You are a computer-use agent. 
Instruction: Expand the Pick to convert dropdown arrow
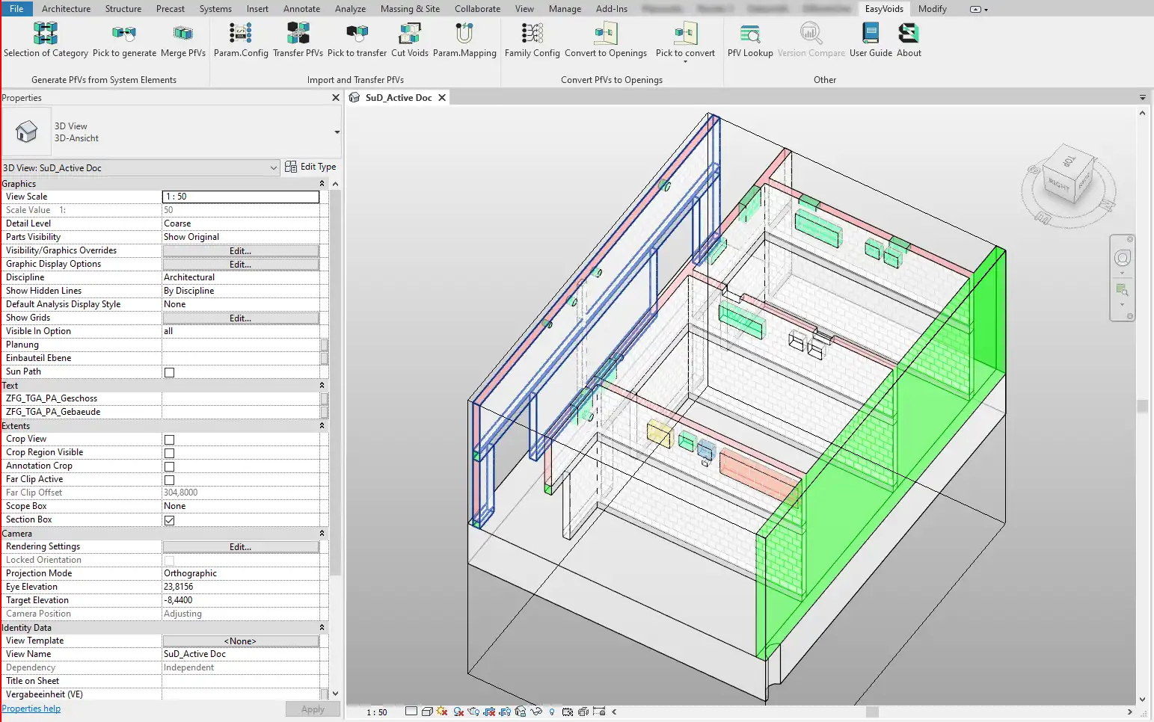[x=685, y=62]
